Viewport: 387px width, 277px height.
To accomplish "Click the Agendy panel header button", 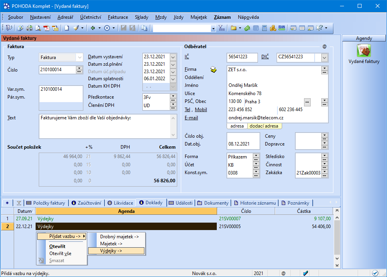I will (364, 38).
